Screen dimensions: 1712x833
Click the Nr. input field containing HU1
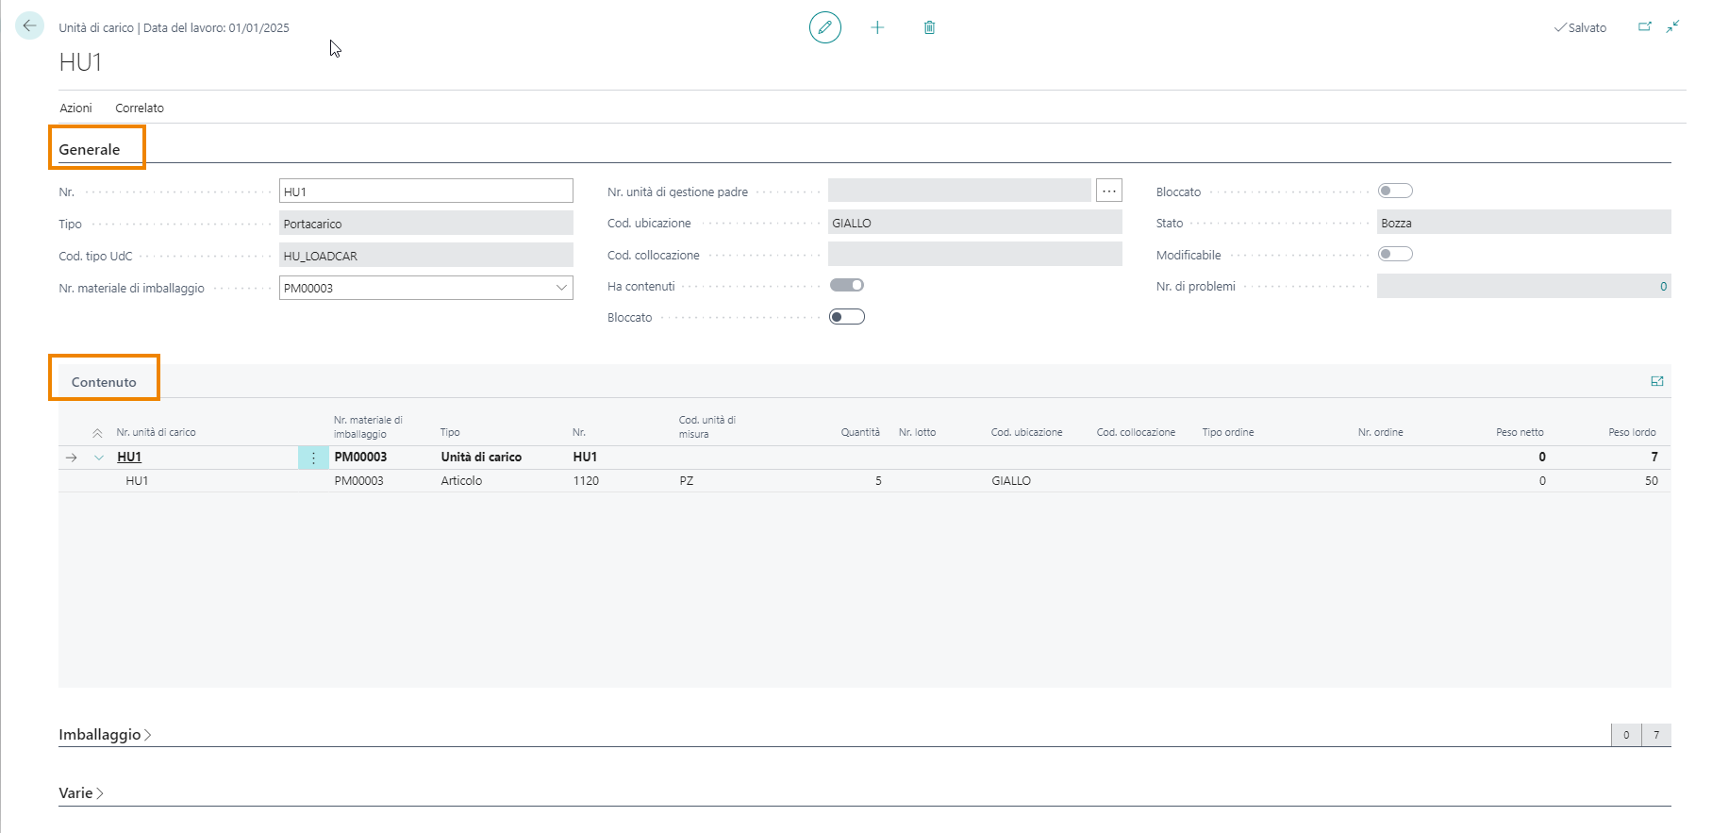coord(426,192)
